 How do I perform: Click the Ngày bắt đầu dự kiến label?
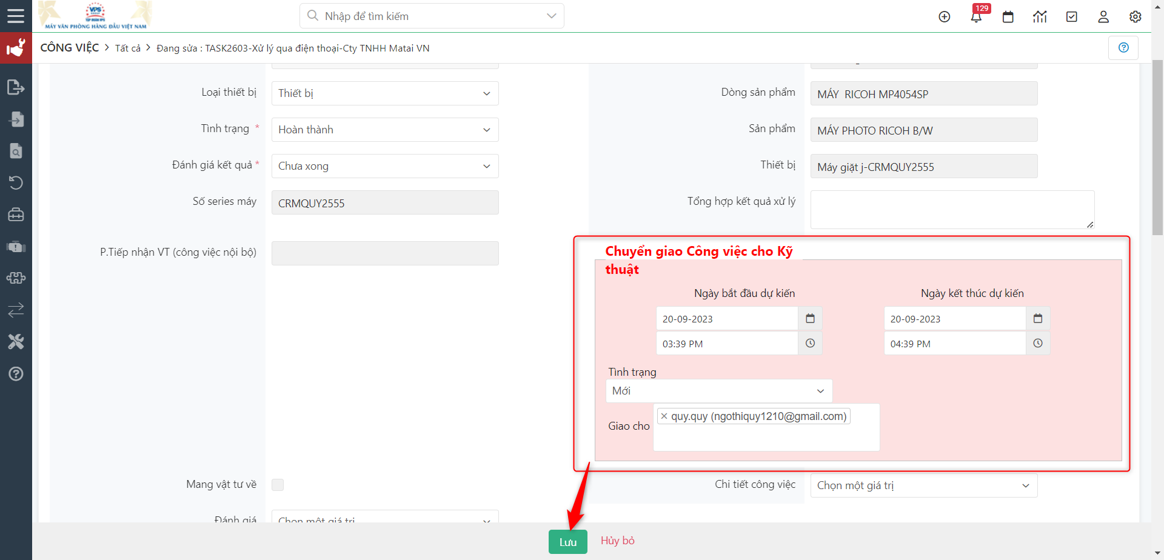[x=744, y=293]
